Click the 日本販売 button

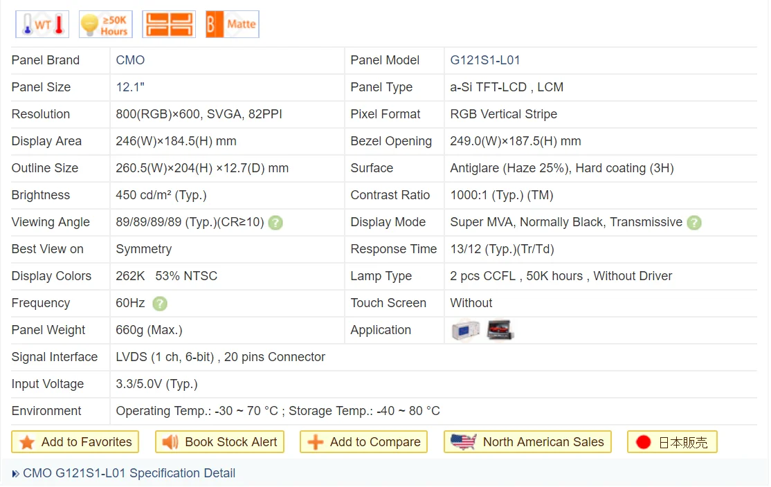(x=672, y=442)
